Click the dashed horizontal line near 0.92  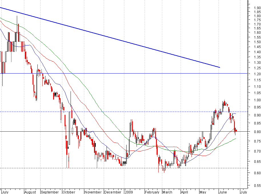click(x=124, y=112)
